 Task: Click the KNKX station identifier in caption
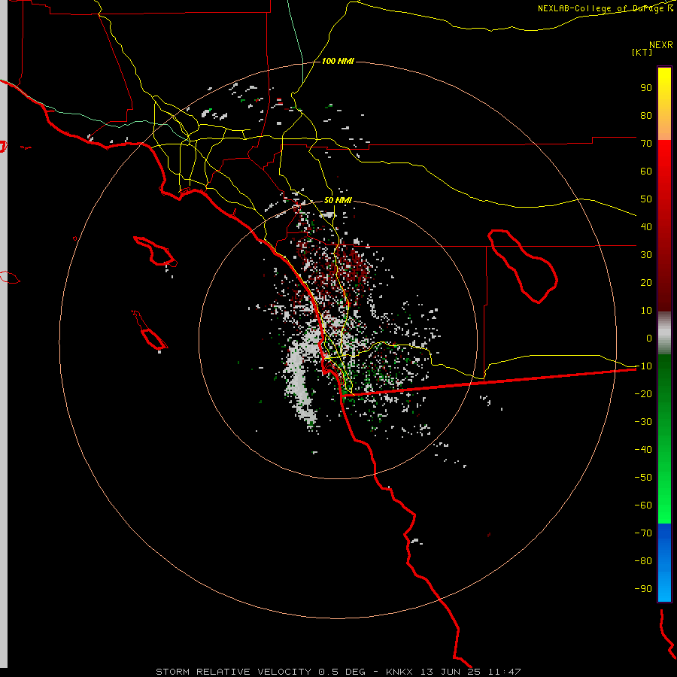(x=399, y=672)
